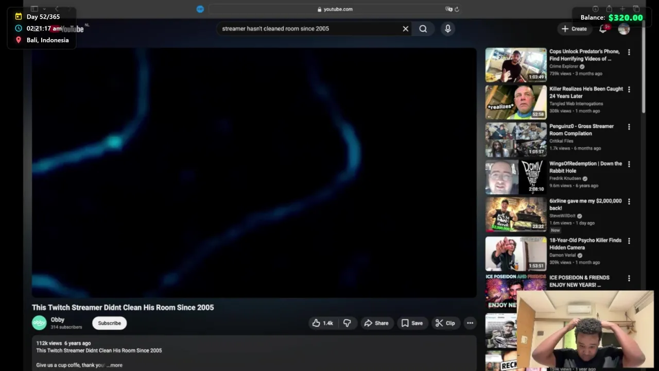The height and width of the screenshot is (371, 659).
Task: Open the Crime Explorer channel name
Action: 564,66
